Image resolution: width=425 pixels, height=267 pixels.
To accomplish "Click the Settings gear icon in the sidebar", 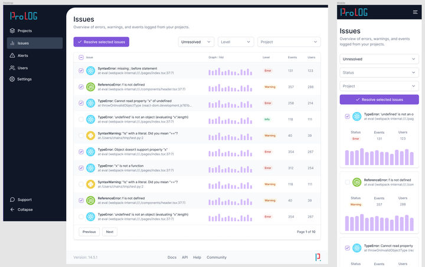I will click(12, 79).
